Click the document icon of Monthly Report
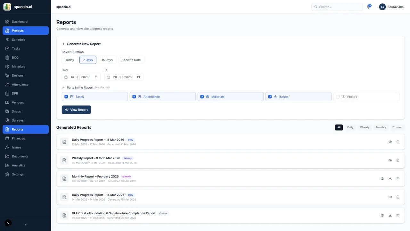The image size is (410, 231). (x=64, y=179)
